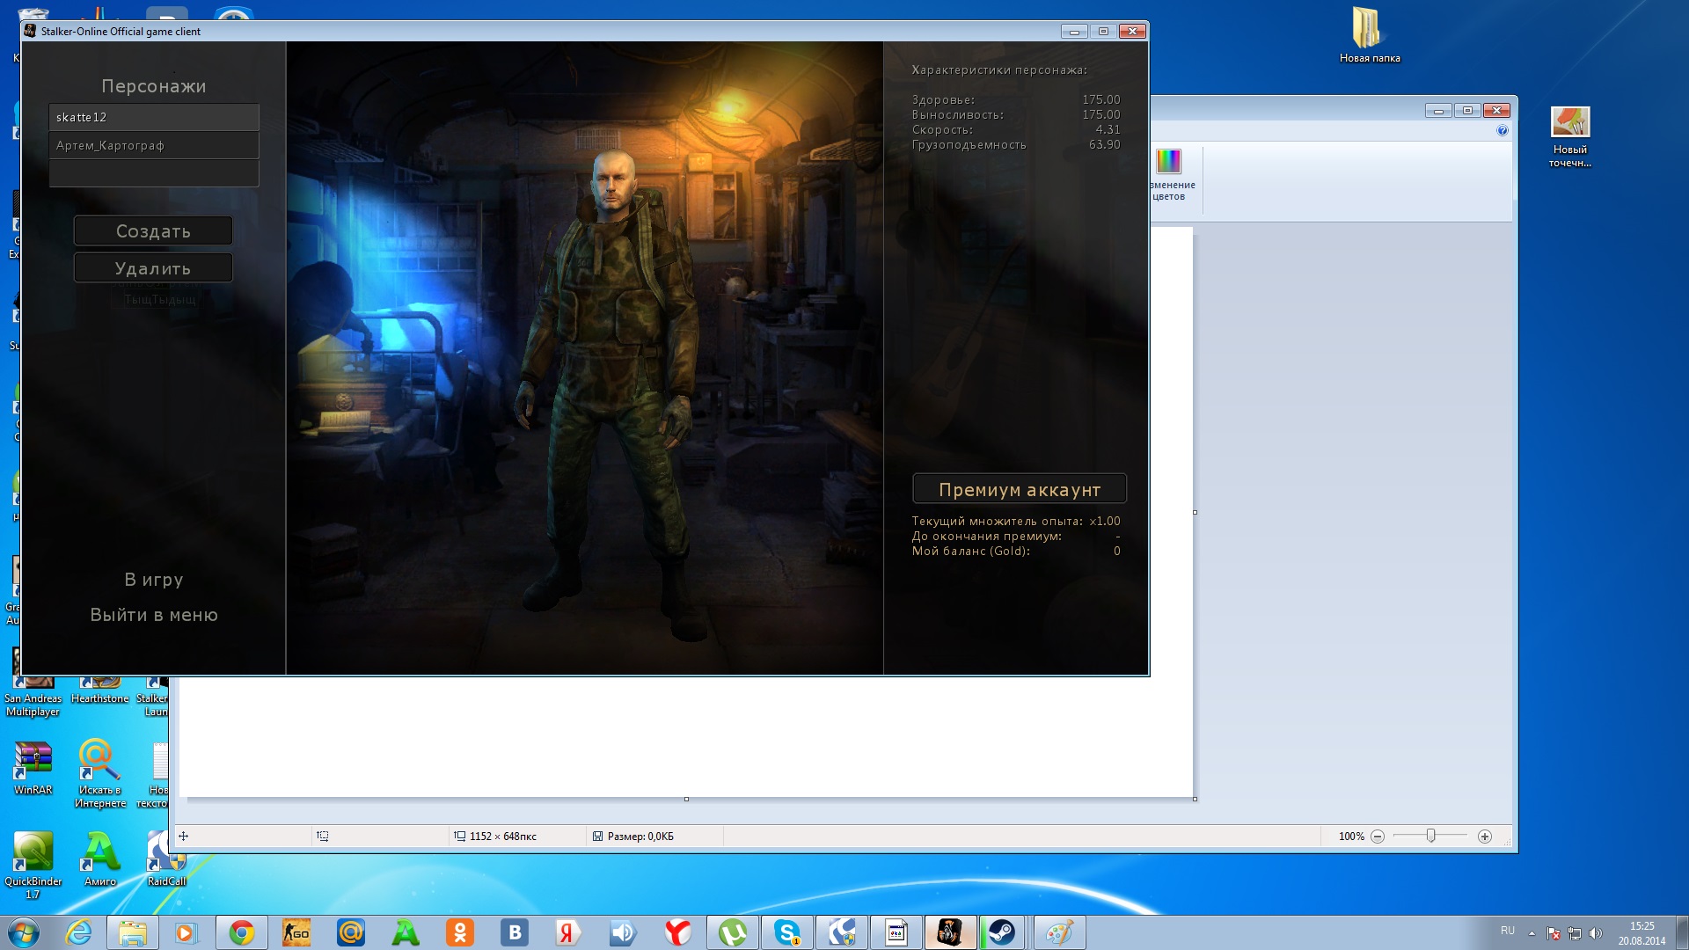
Task: Click the empty third character slot
Action: pyautogui.click(x=154, y=173)
